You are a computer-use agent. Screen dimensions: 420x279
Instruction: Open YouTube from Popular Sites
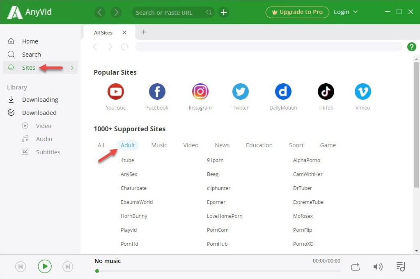tap(116, 91)
